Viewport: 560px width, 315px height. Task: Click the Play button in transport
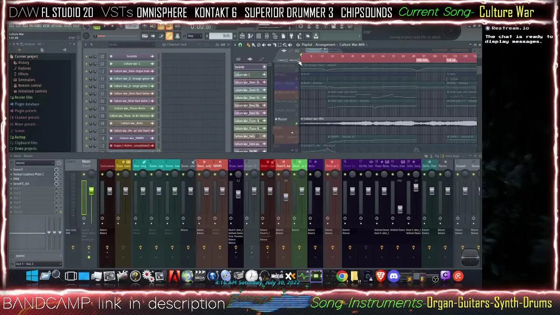pyautogui.click(x=105, y=26)
